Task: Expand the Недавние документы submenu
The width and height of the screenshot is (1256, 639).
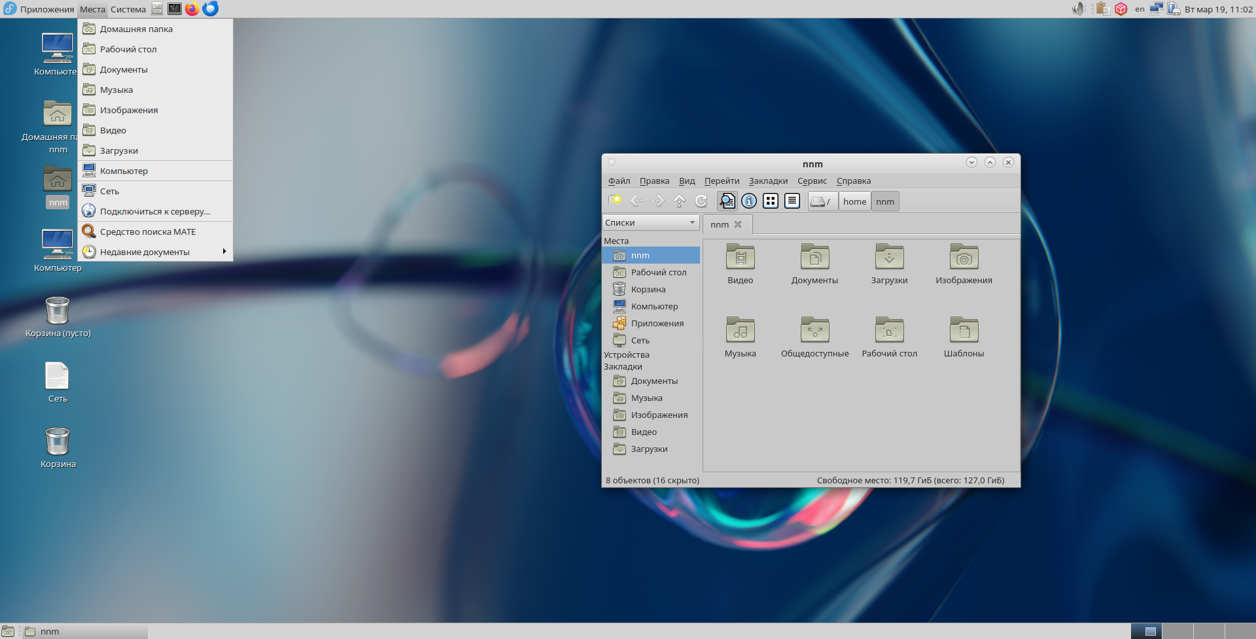Action: tap(155, 252)
